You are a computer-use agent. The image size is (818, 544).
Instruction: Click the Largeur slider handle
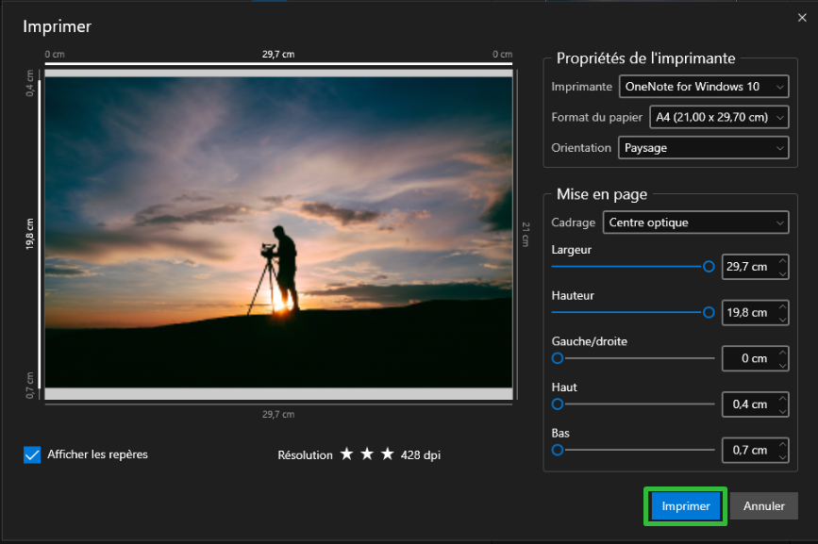tap(709, 267)
